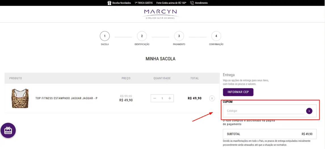Decrease quantity with the minus button
This screenshot has width=325, height=149.
(x=155, y=98)
